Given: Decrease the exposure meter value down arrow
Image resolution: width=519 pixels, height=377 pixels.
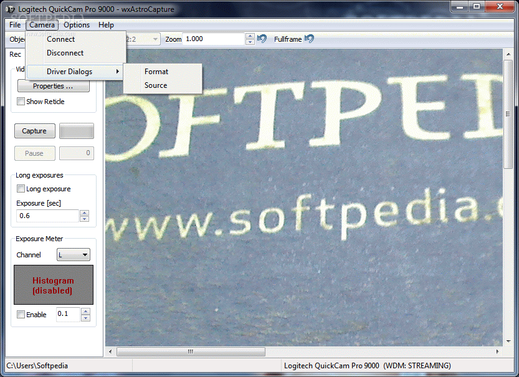Looking at the screenshot, I should 86,318.
